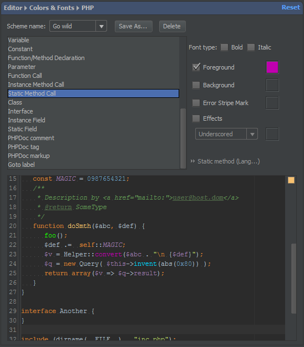Select Goto label entry
This screenshot has width=304, height=347.
(93, 165)
